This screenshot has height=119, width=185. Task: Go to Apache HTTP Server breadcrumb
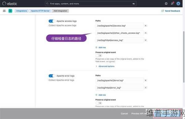pos(40,11)
